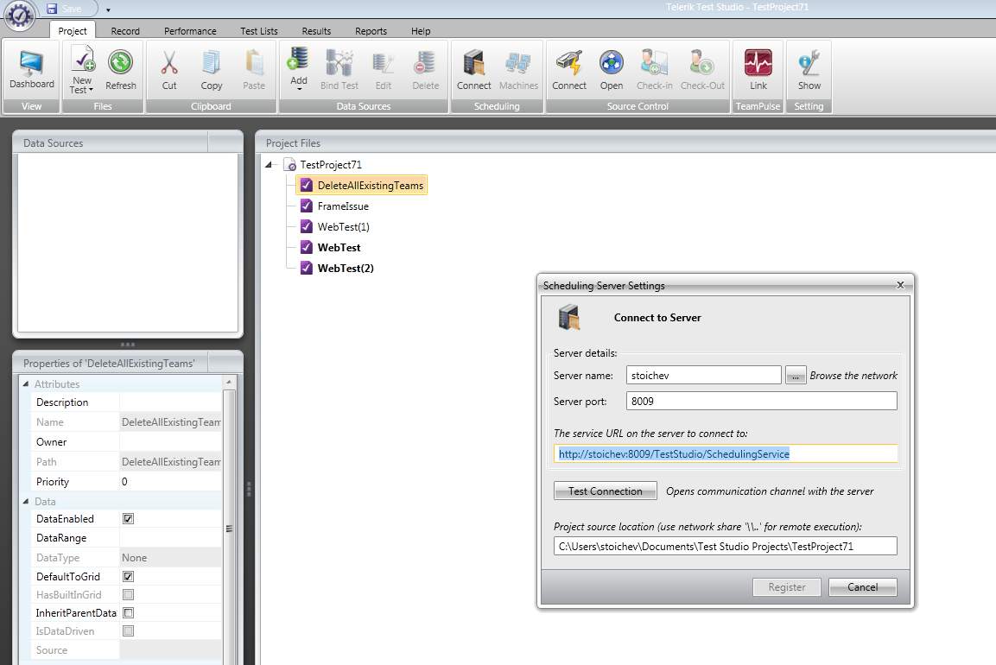This screenshot has height=665, width=996.
Task: Click the server icon in the dialog
Action: (x=569, y=317)
